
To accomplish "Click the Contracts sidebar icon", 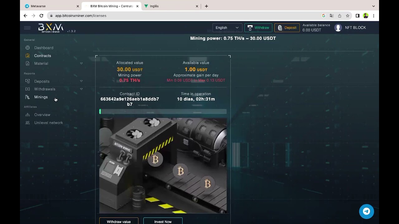I will coord(27,56).
